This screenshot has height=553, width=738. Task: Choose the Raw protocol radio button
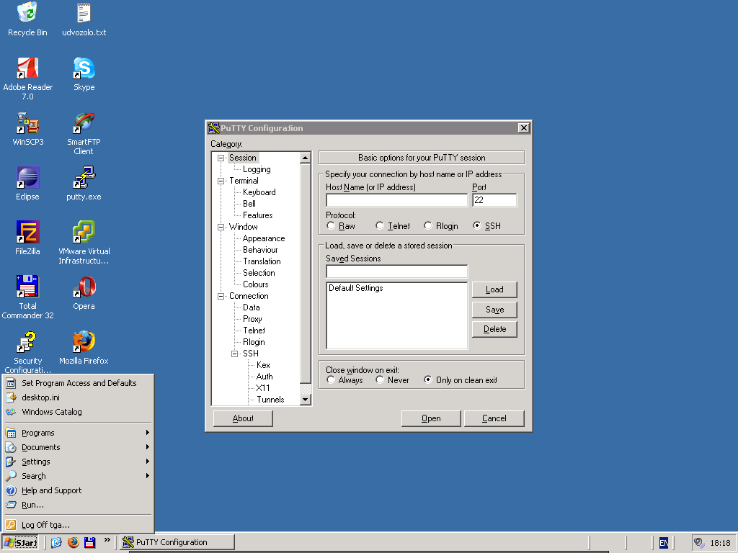coord(331,225)
